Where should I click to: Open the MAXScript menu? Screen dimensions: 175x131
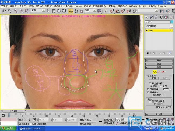pyautogui.click(x=135, y=6)
